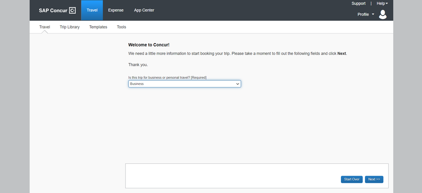The image size is (422, 193).
Task: Go to Trip Library
Action: [70, 27]
